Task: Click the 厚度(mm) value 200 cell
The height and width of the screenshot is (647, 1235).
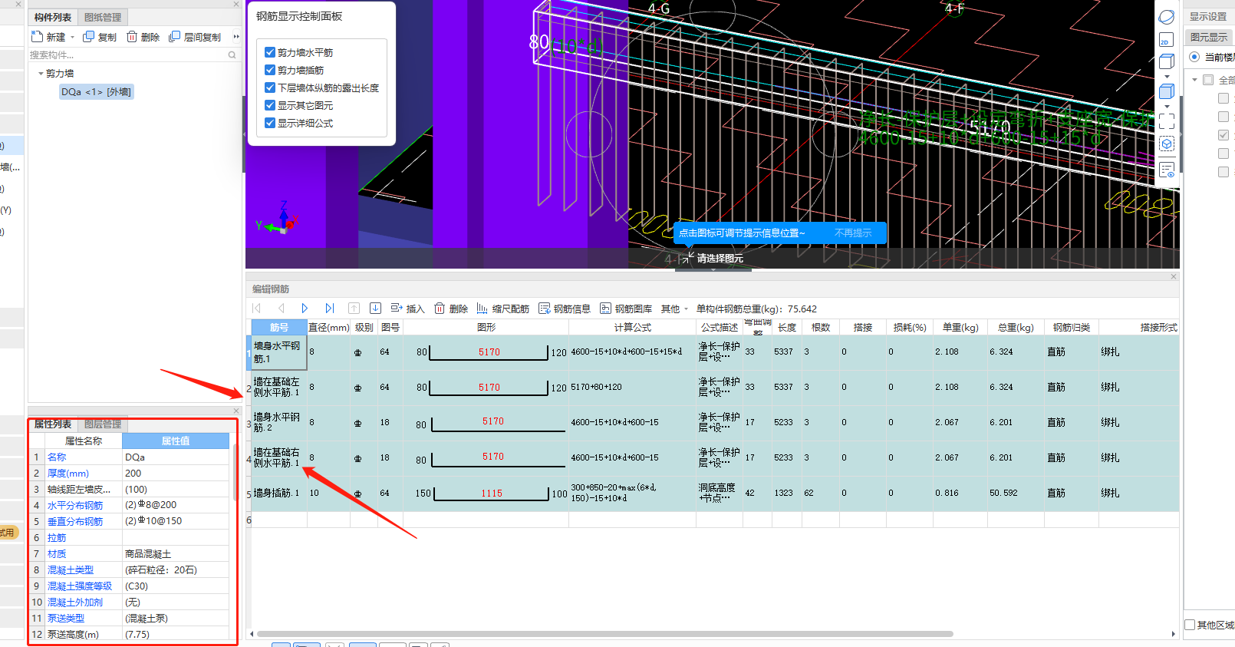Action: pyautogui.click(x=176, y=473)
